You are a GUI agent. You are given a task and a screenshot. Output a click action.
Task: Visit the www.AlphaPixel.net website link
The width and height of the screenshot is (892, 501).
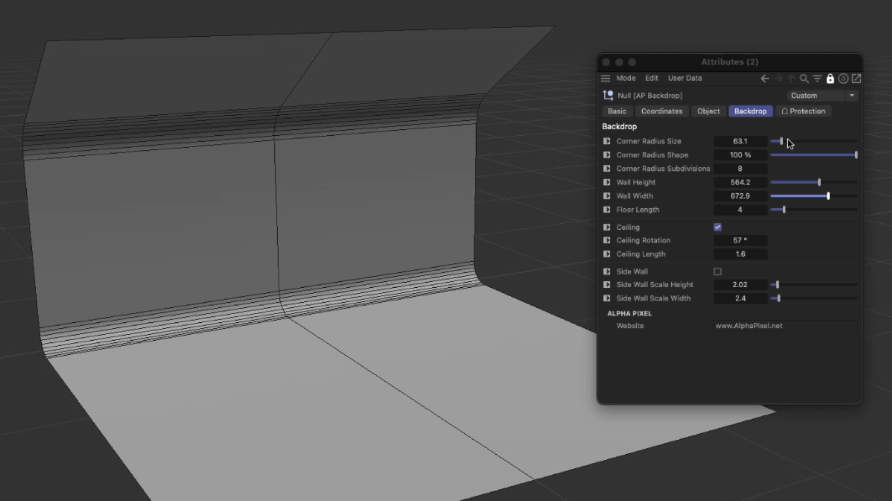tap(749, 326)
